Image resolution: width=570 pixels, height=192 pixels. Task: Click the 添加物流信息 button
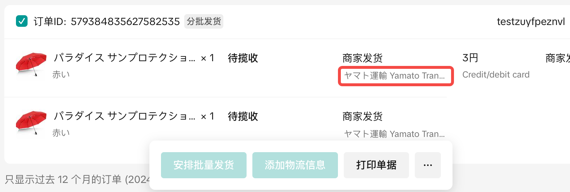click(295, 165)
